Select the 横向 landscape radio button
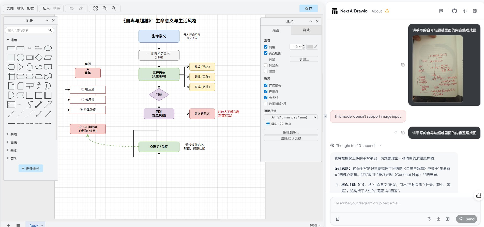The height and width of the screenshot is (227, 484). click(x=281, y=124)
